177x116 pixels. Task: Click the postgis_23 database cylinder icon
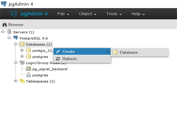[29, 50]
